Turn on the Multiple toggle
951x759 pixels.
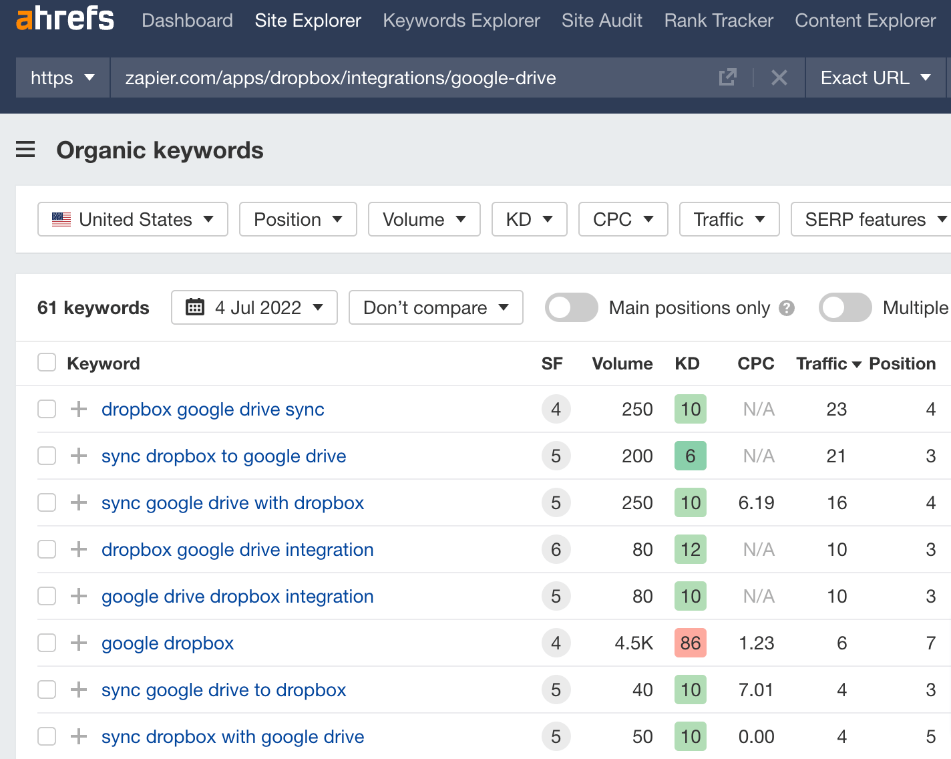click(845, 307)
